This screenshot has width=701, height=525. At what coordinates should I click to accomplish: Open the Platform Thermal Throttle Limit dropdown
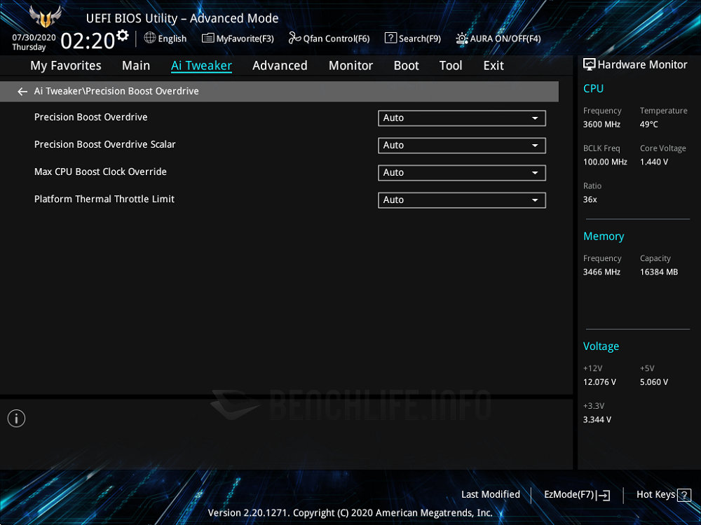tap(461, 200)
